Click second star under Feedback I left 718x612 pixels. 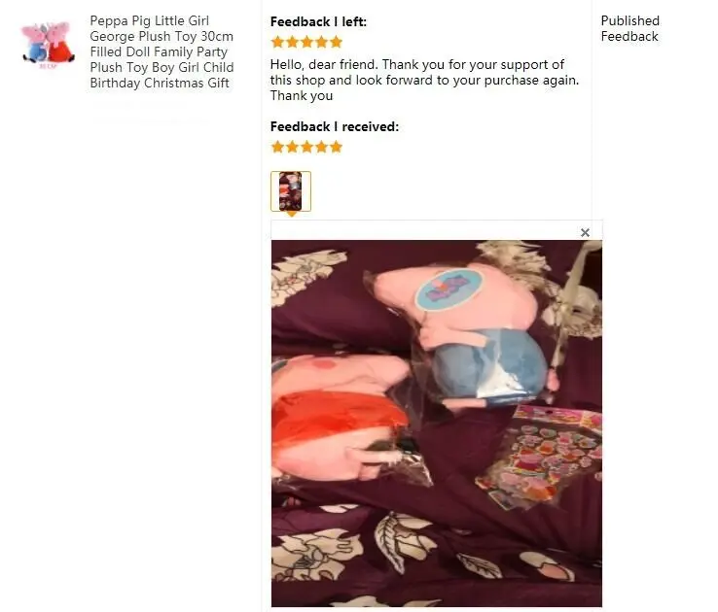pos(292,42)
